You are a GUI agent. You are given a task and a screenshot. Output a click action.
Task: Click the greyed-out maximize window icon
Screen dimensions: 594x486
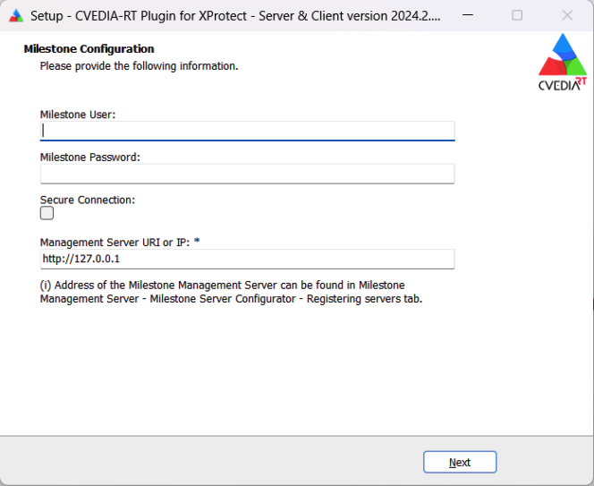pyautogui.click(x=517, y=15)
